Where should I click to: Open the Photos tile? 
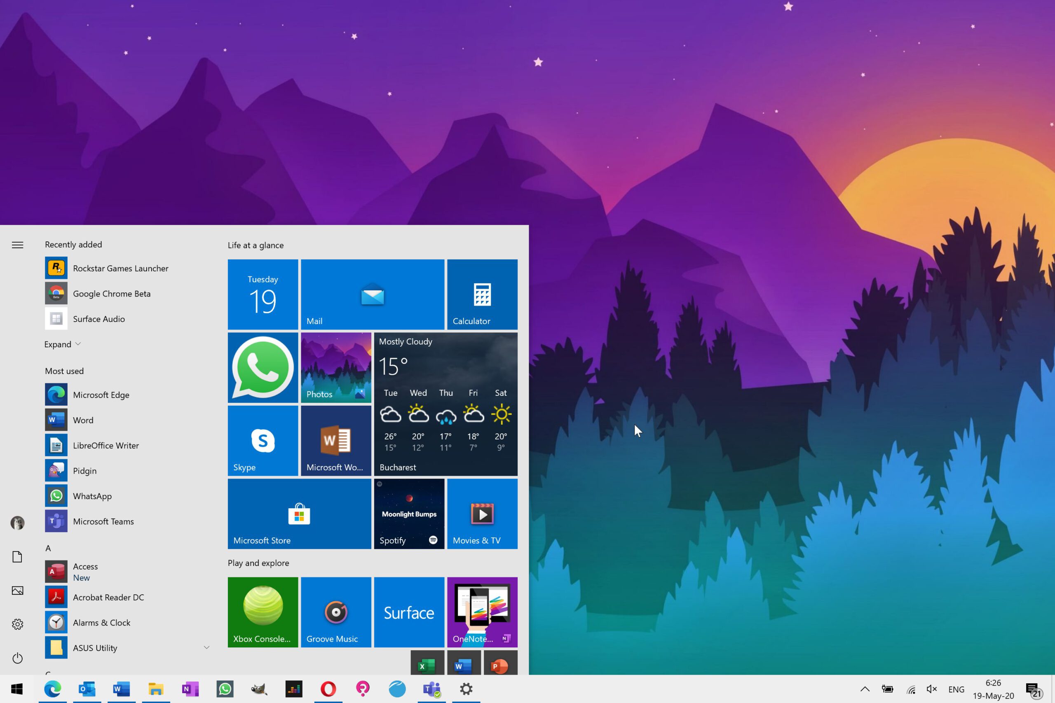[336, 367]
